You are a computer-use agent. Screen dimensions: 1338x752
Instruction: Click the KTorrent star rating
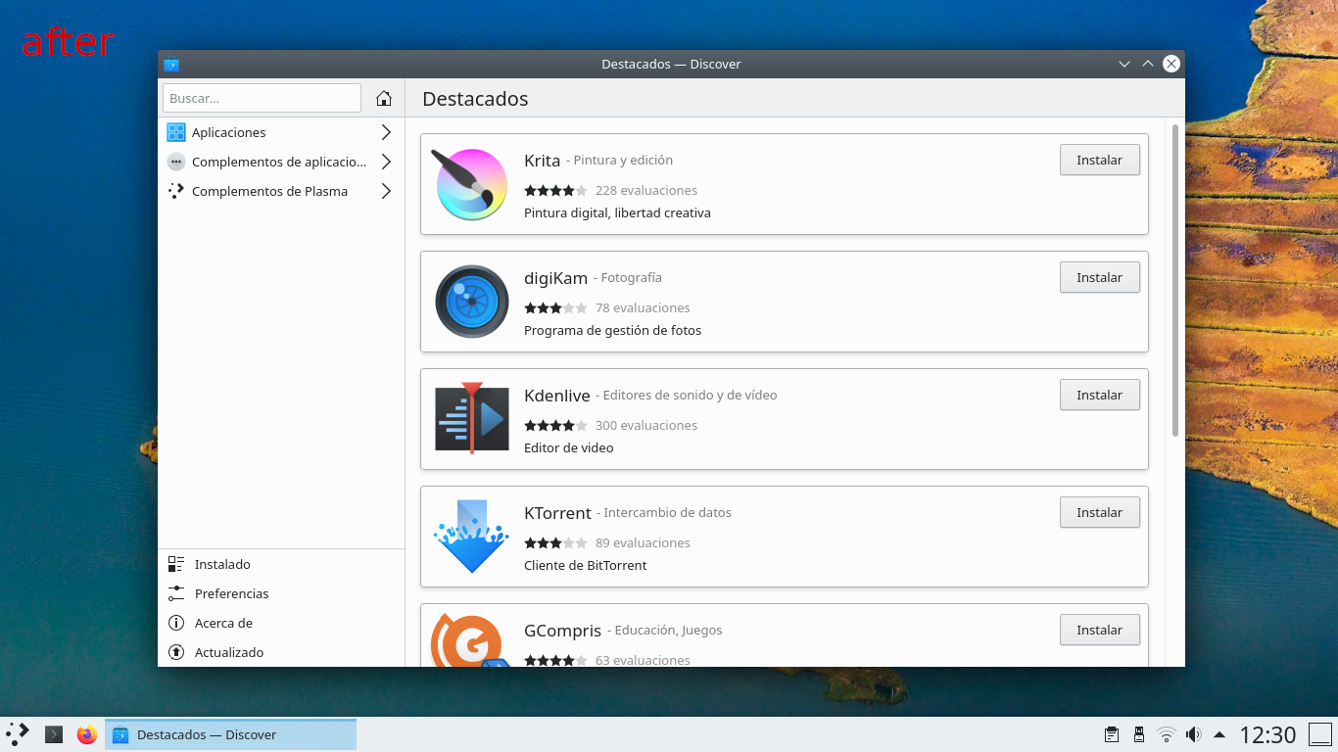tap(555, 542)
